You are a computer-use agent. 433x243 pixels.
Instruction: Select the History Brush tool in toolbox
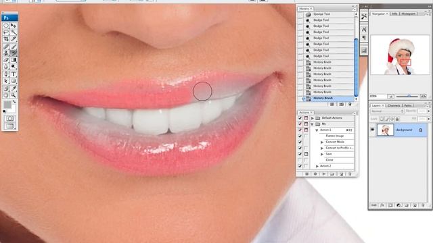tap(14, 53)
